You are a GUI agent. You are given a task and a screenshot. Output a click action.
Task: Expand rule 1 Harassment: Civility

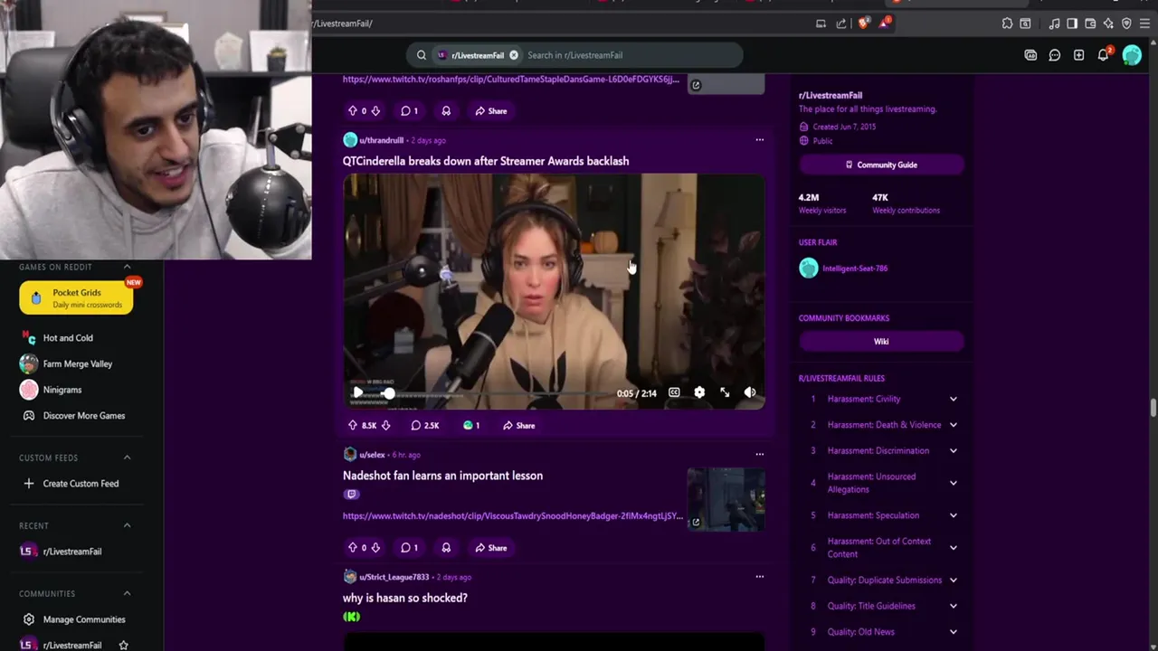953,399
